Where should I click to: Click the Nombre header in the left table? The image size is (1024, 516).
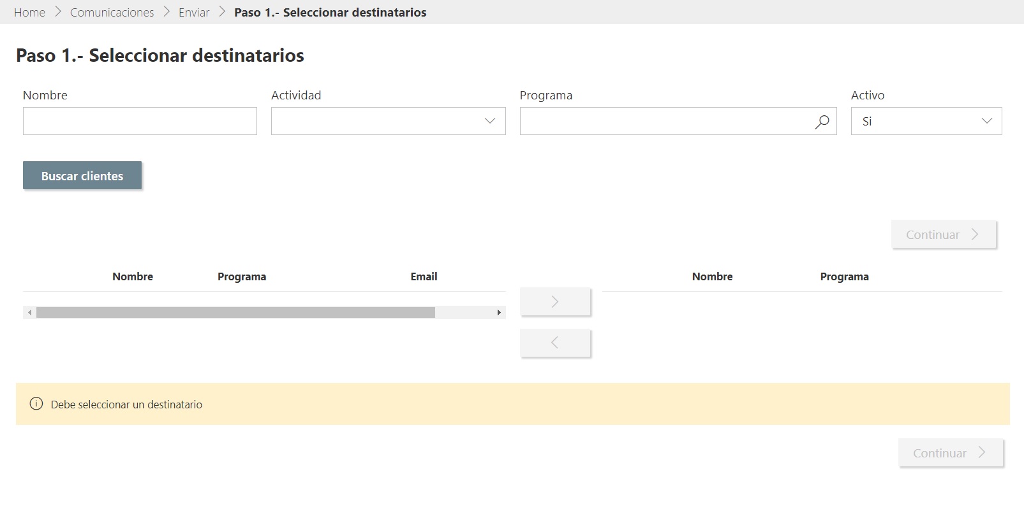(x=133, y=276)
